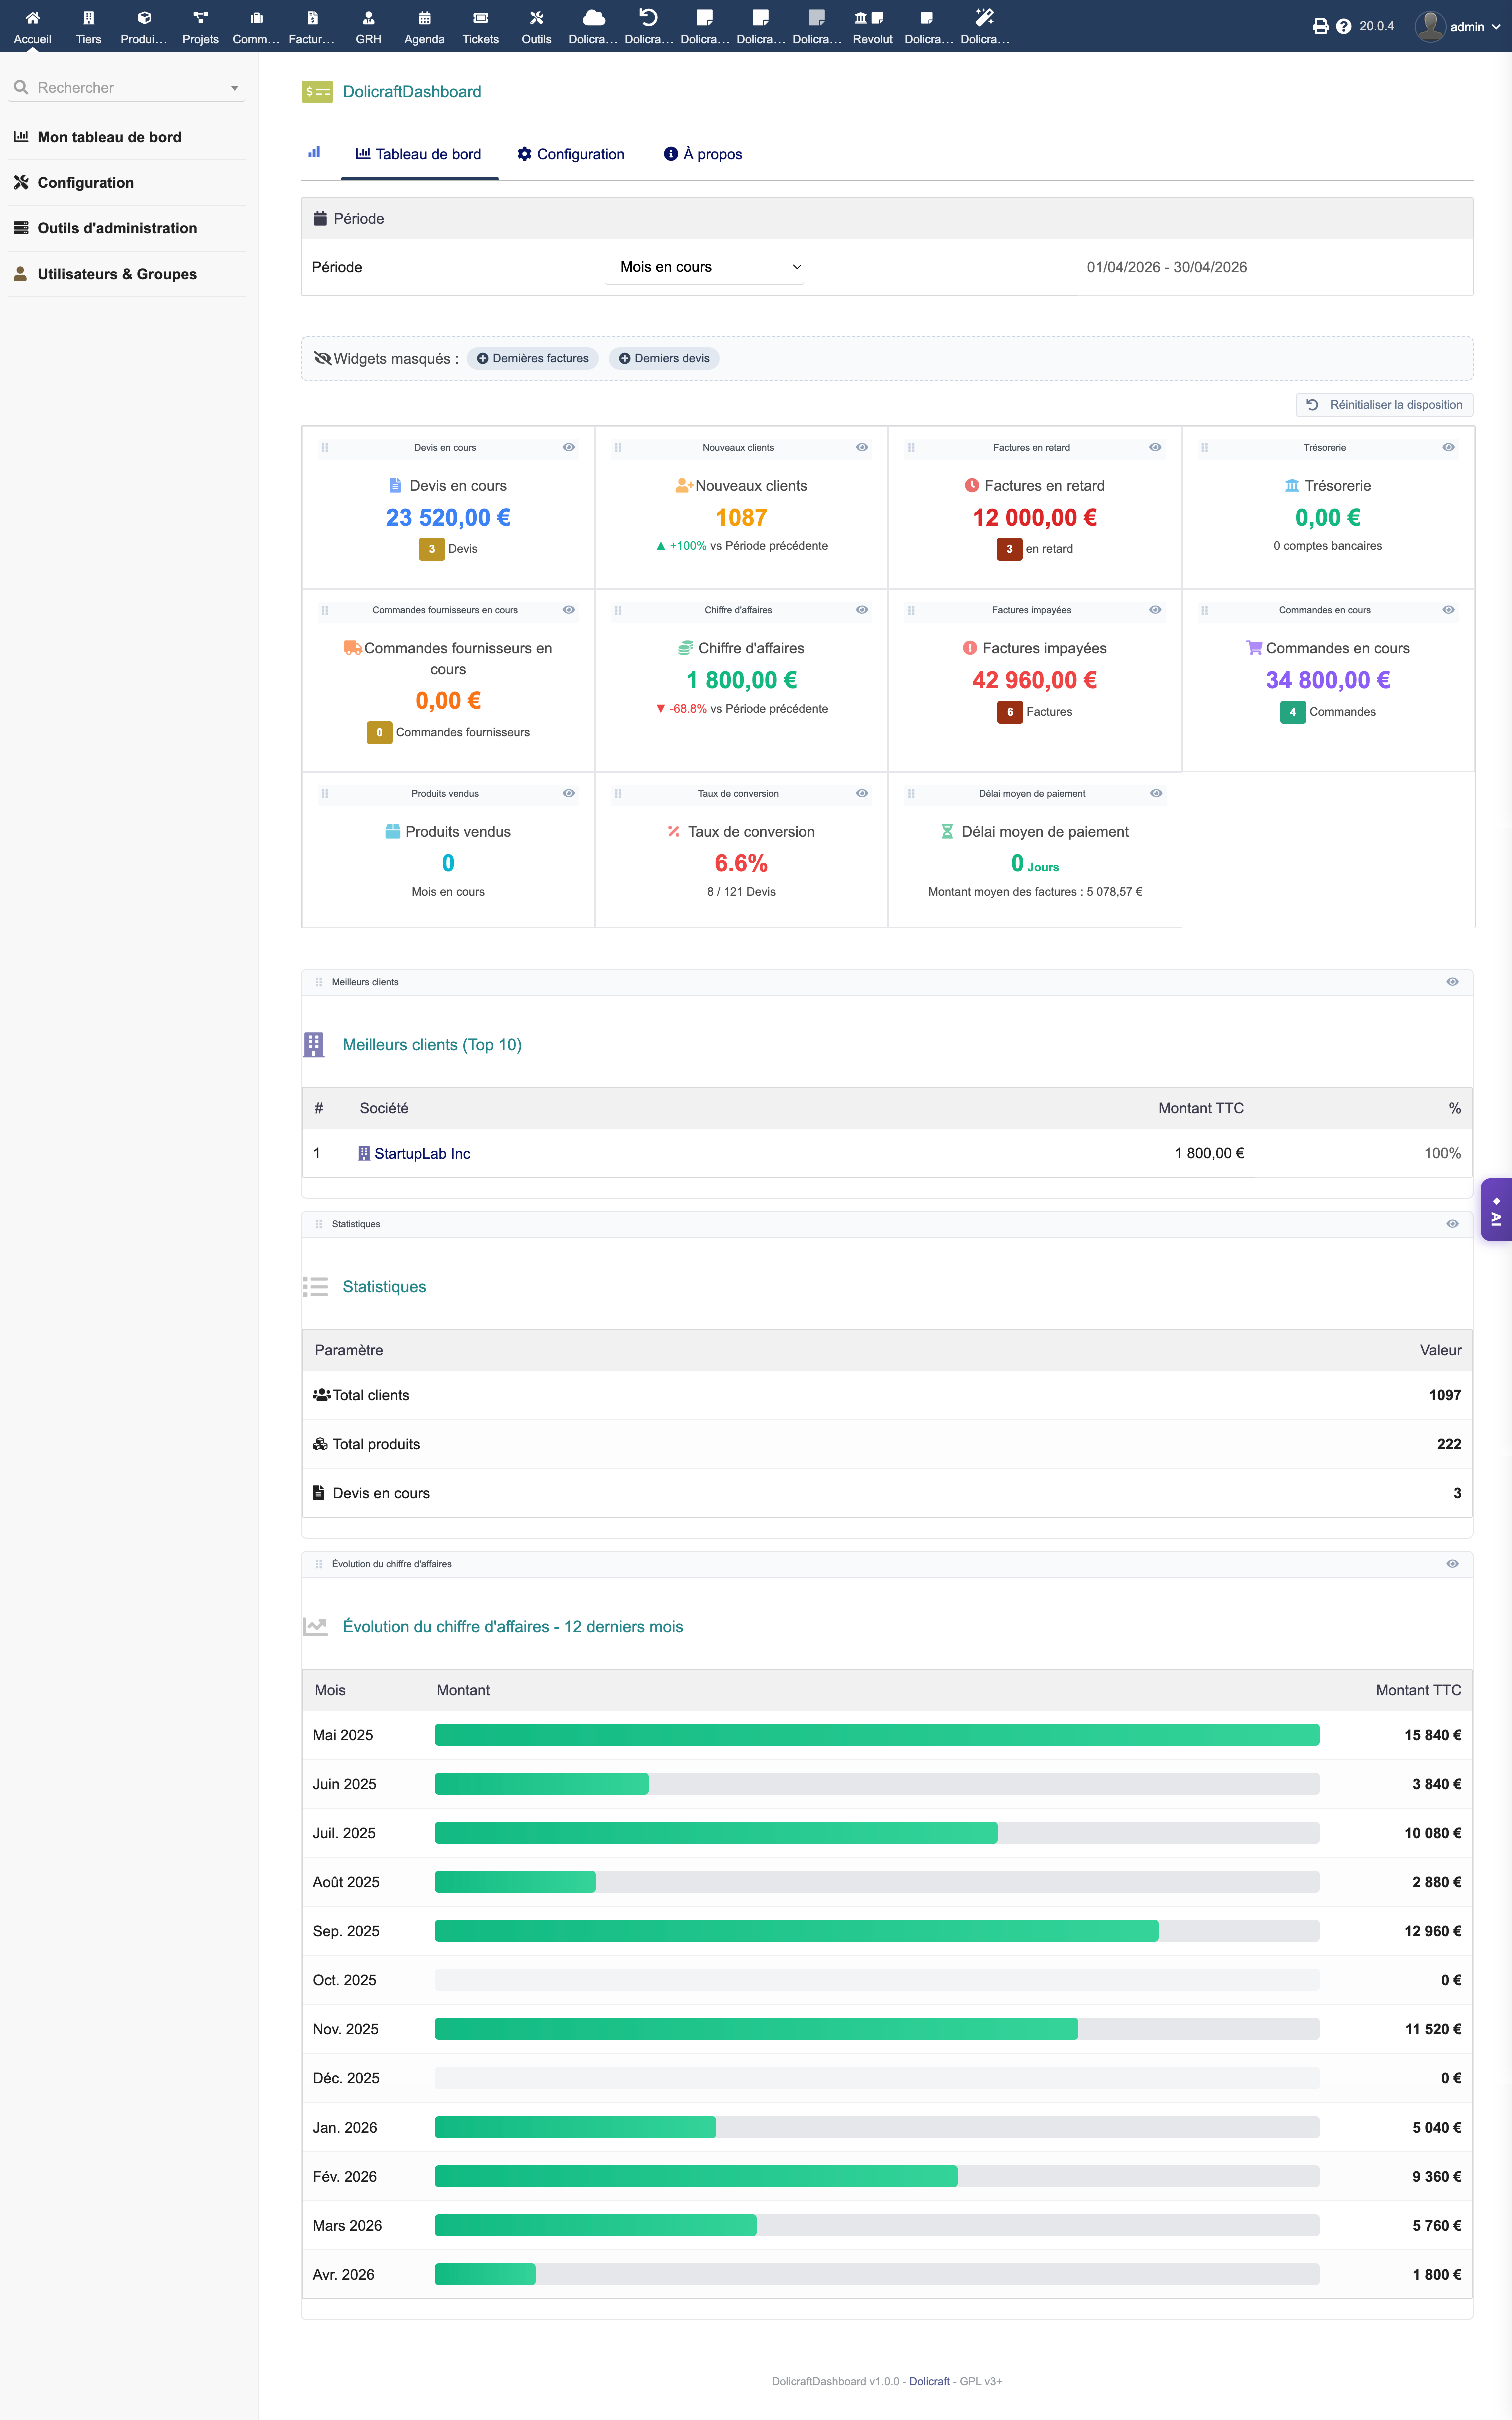Toggle visibility of Taux de conversion widget
Image resolution: width=1512 pixels, height=2420 pixels.
coord(862,794)
